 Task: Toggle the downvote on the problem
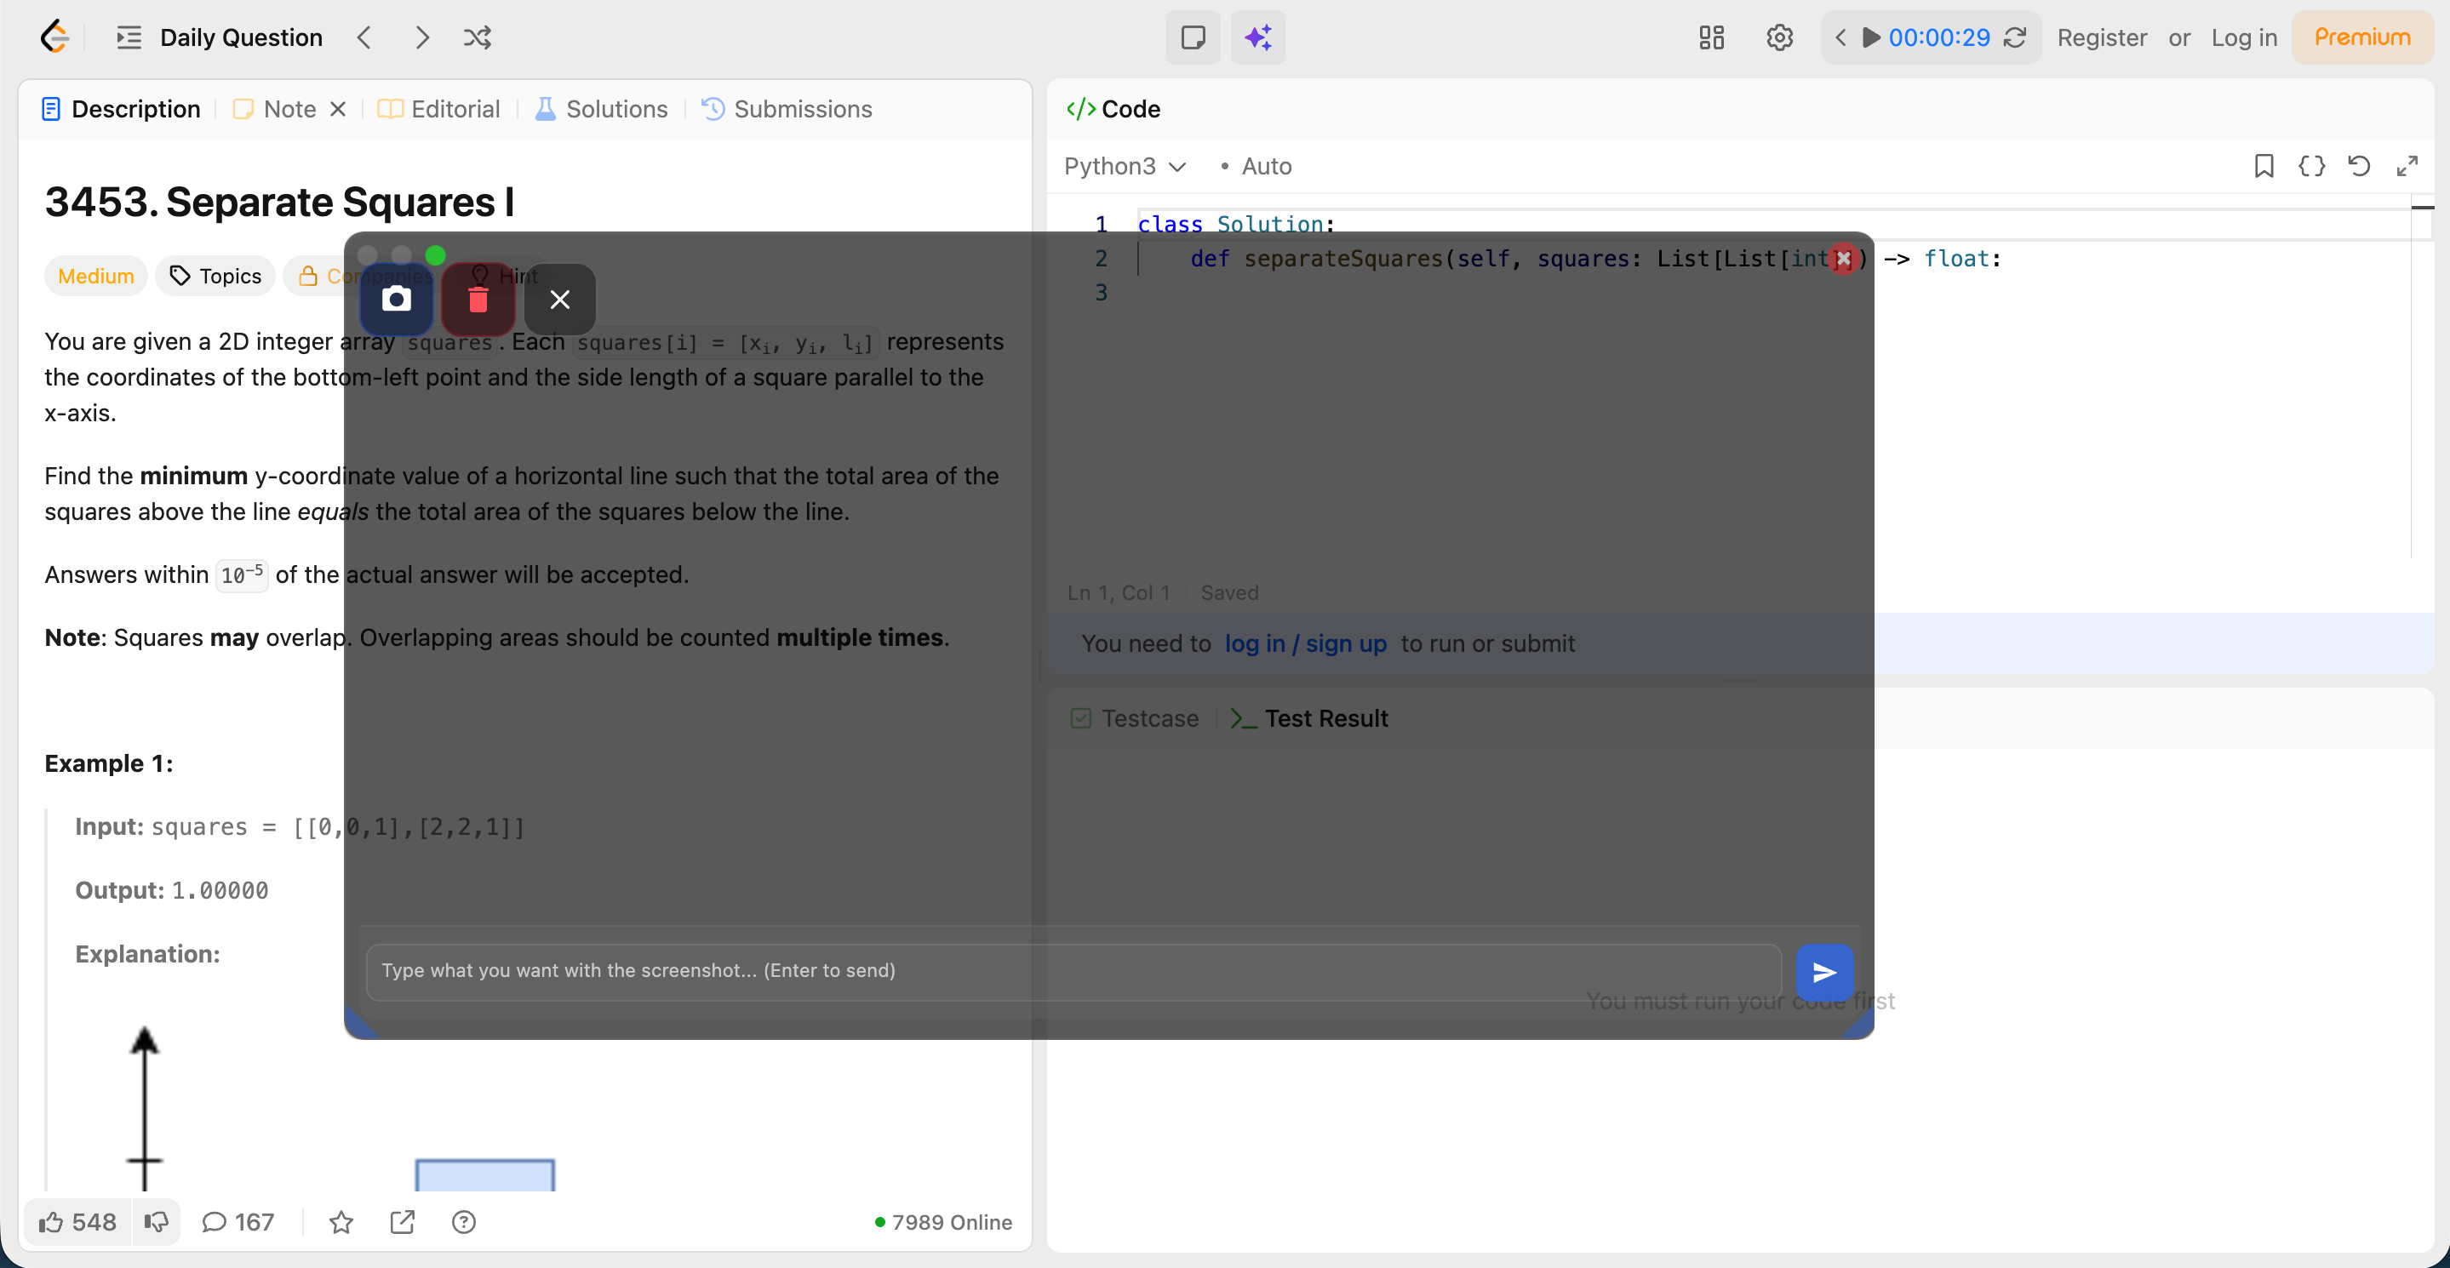[155, 1221]
